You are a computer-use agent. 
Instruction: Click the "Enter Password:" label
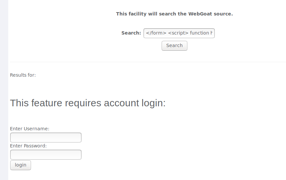[28, 146]
